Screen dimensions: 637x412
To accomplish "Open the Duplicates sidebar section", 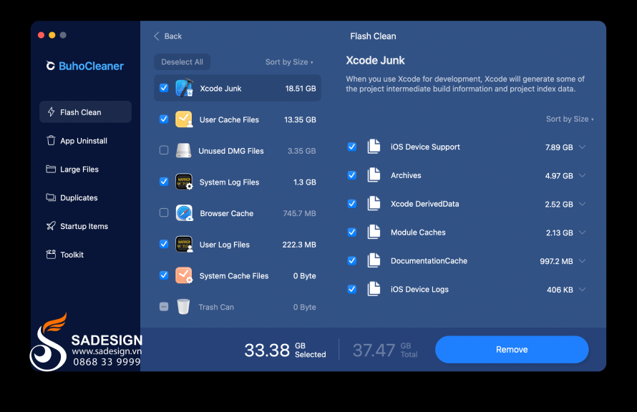I will pyautogui.click(x=85, y=197).
